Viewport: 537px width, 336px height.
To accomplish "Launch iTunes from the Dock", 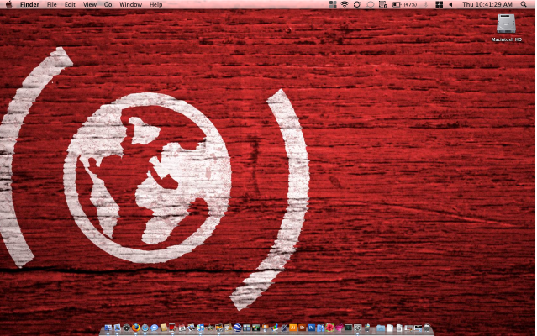I will click(200, 328).
